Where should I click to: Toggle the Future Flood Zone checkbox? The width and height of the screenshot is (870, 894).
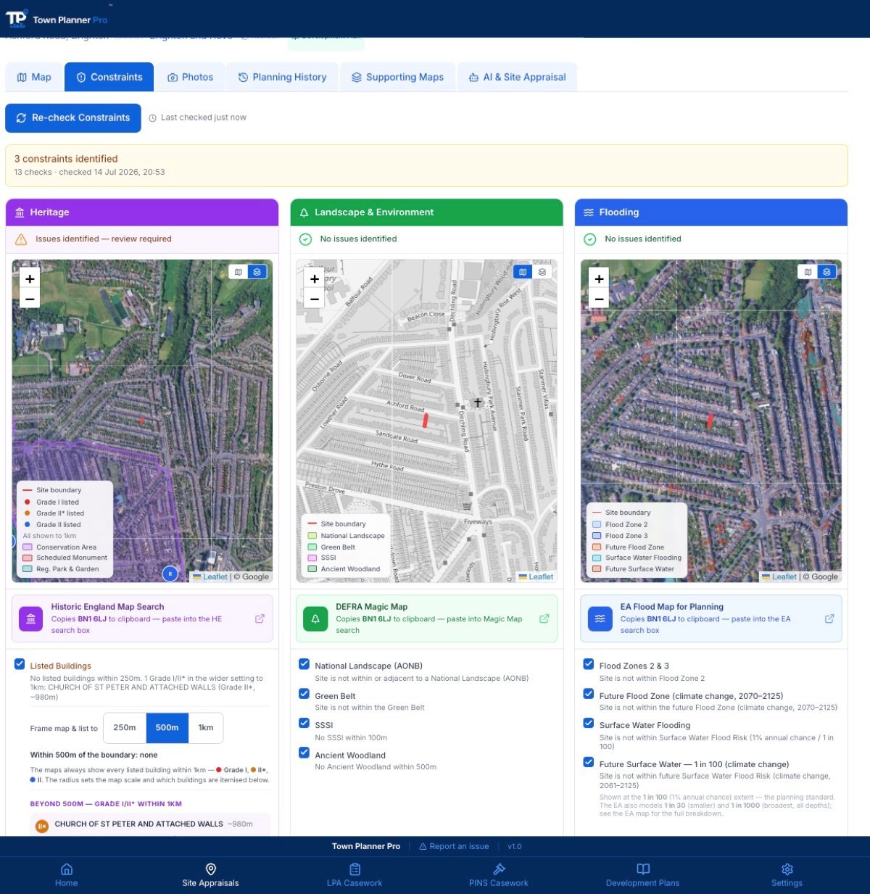point(589,694)
